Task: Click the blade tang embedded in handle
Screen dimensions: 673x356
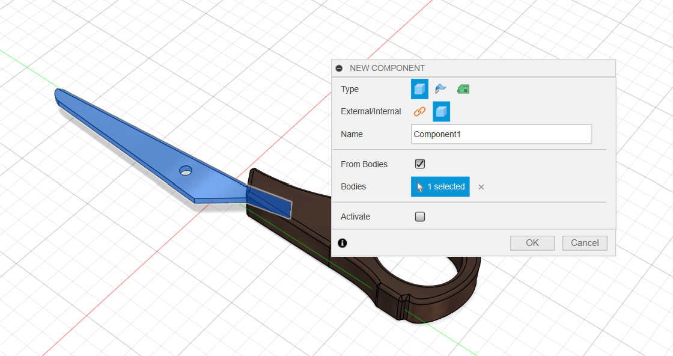Action: 270,201
